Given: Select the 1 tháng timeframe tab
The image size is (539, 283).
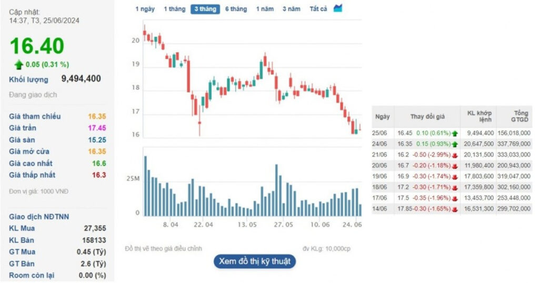Looking at the screenshot, I should click(174, 9).
